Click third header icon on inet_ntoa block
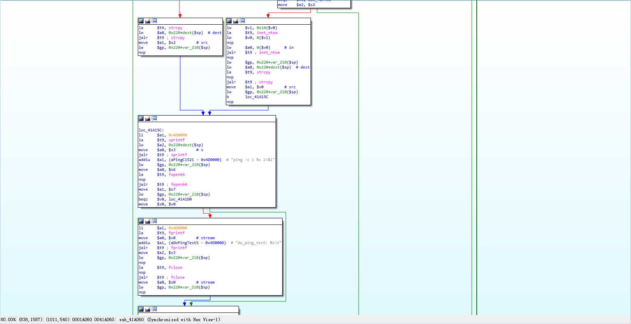The height and width of the screenshot is (324, 631). pyautogui.click(x=242, y=21)
